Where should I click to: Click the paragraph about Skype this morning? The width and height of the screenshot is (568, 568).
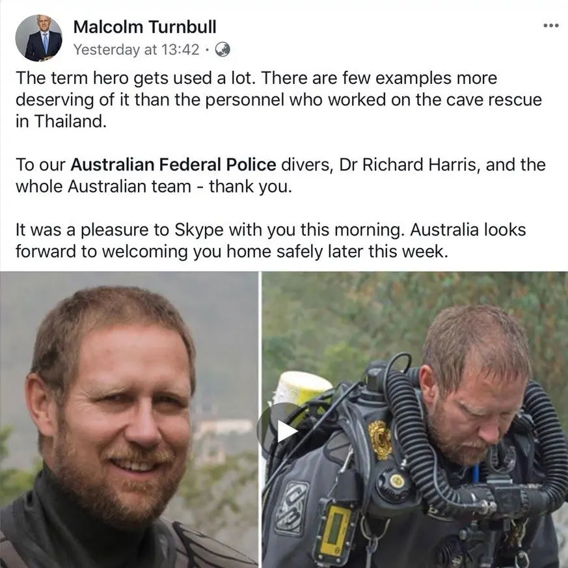[271, 241]
